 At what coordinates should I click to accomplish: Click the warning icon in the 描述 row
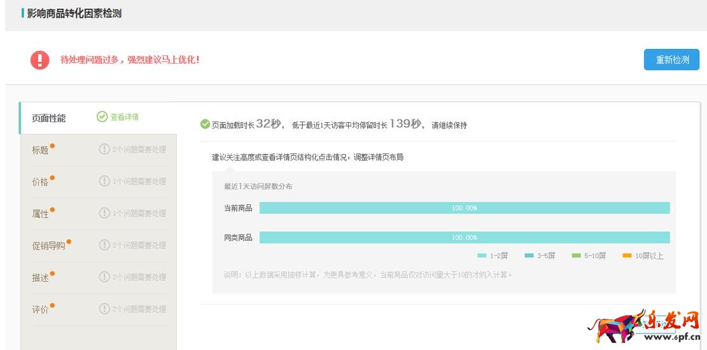pyautogui.click(x=104, y=277)
